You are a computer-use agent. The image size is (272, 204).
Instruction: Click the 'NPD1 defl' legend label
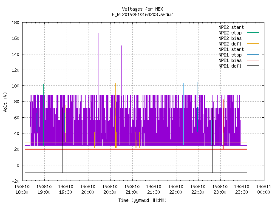[230, 66]
